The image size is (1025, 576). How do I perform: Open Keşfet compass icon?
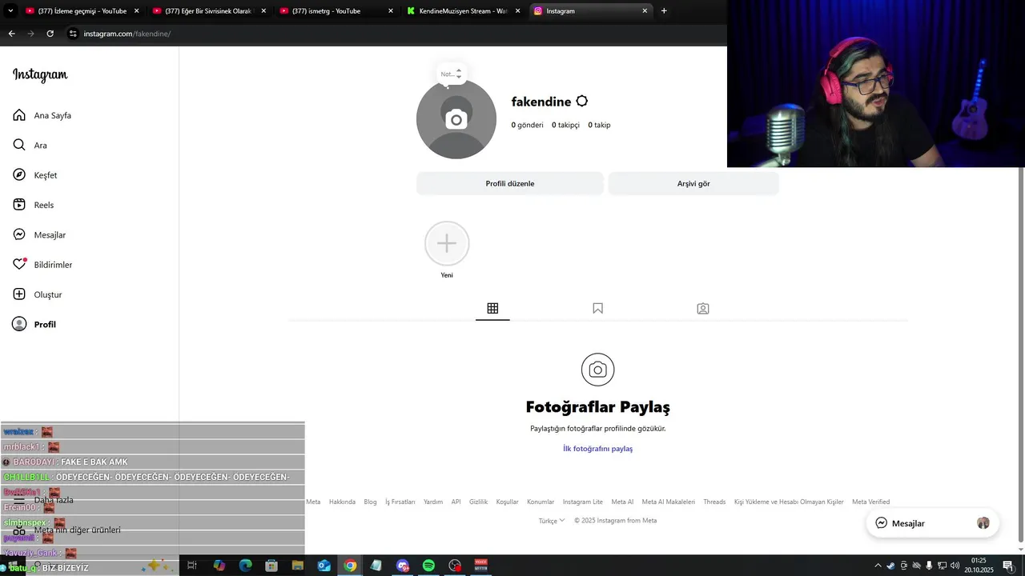pyautogui.click(x=19, y=174)
